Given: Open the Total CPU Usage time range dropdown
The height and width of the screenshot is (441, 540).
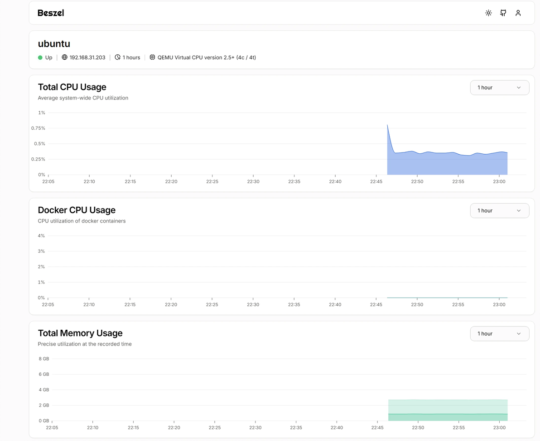Looking at the screenshot, I should tap(499, 88).
